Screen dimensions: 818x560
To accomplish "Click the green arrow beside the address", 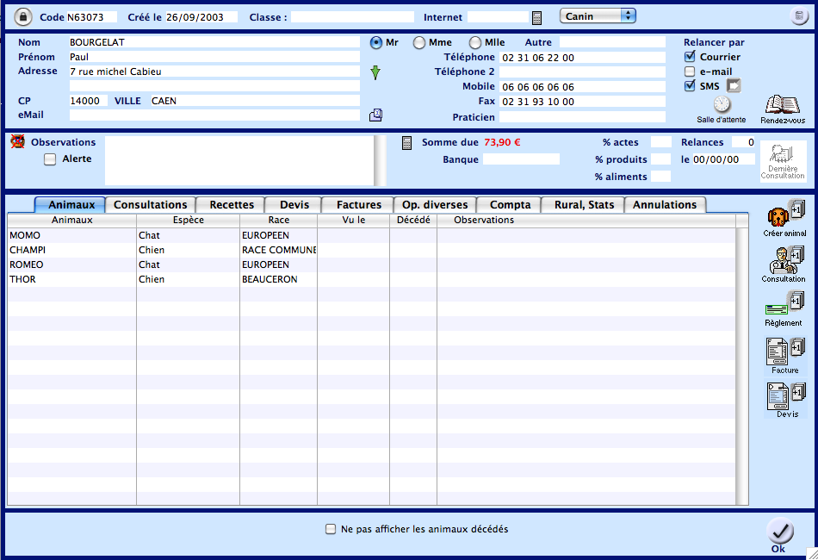I will point(375,73).
